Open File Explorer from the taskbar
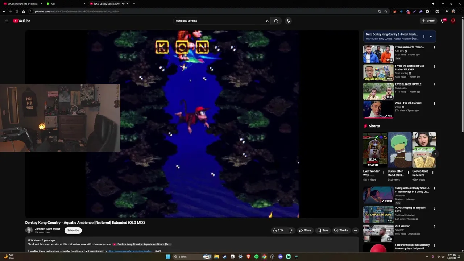The image size is (464, 261). [216, 257]
